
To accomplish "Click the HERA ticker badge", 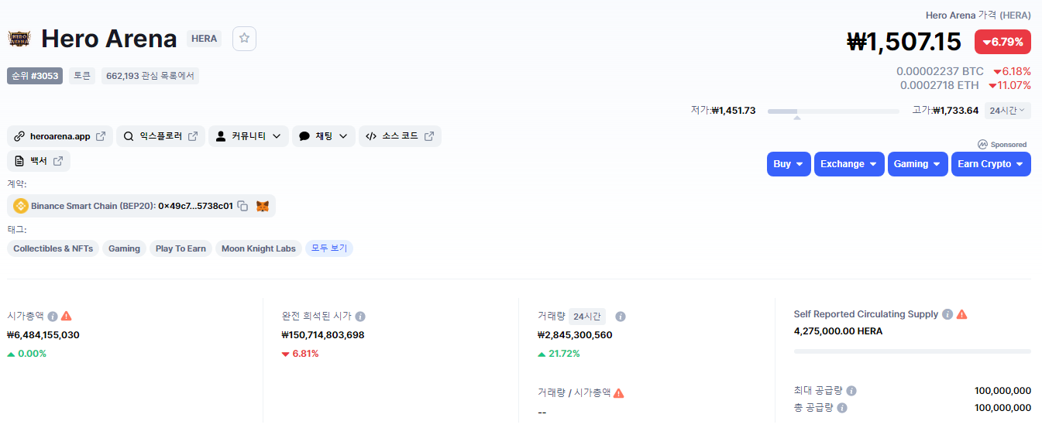I will [x=205, y=39].
